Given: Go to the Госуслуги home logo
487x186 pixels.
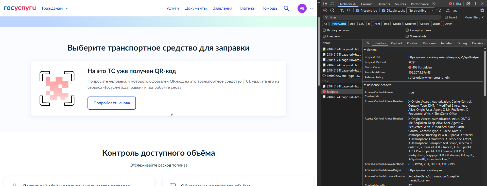Looking at the screenshot, I should point(20,8).
